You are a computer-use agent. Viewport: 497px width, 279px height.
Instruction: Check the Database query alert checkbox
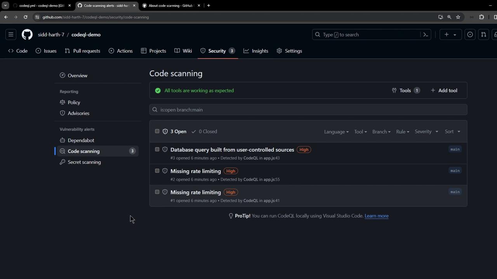(157, 149)
